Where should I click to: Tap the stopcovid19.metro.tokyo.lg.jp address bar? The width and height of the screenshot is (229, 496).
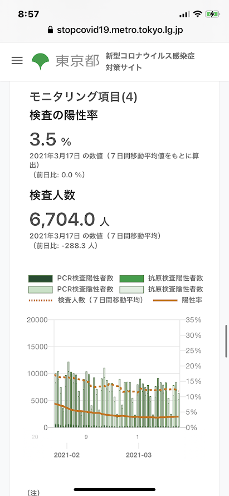click(115, 30)
